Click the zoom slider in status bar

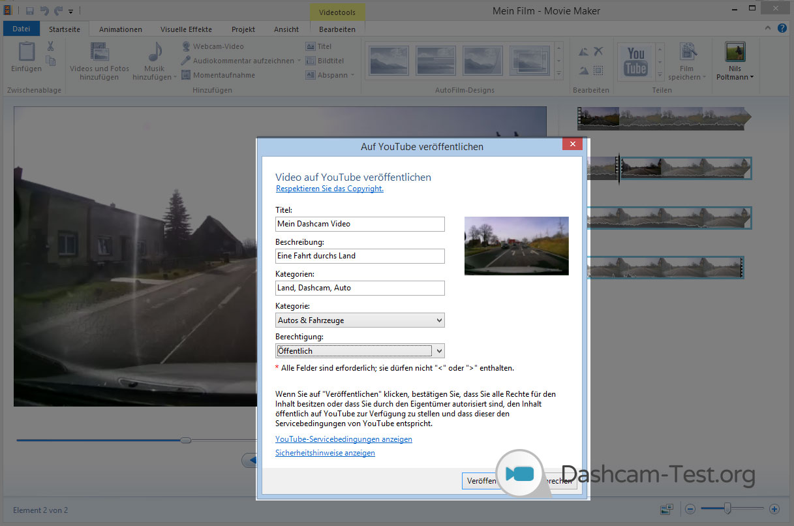coord(727,508)
